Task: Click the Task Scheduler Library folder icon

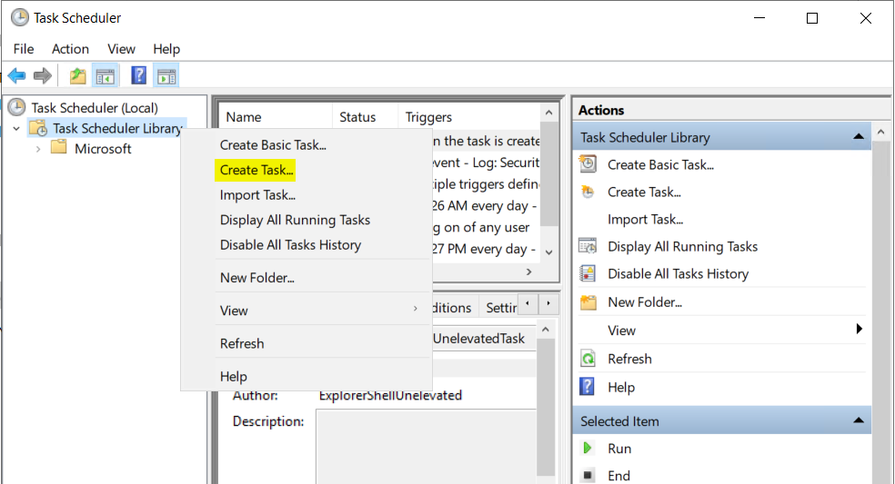Action: pos(38,128)
